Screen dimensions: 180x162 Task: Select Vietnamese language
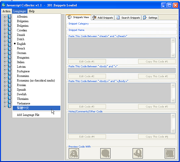tap(36, 103)
